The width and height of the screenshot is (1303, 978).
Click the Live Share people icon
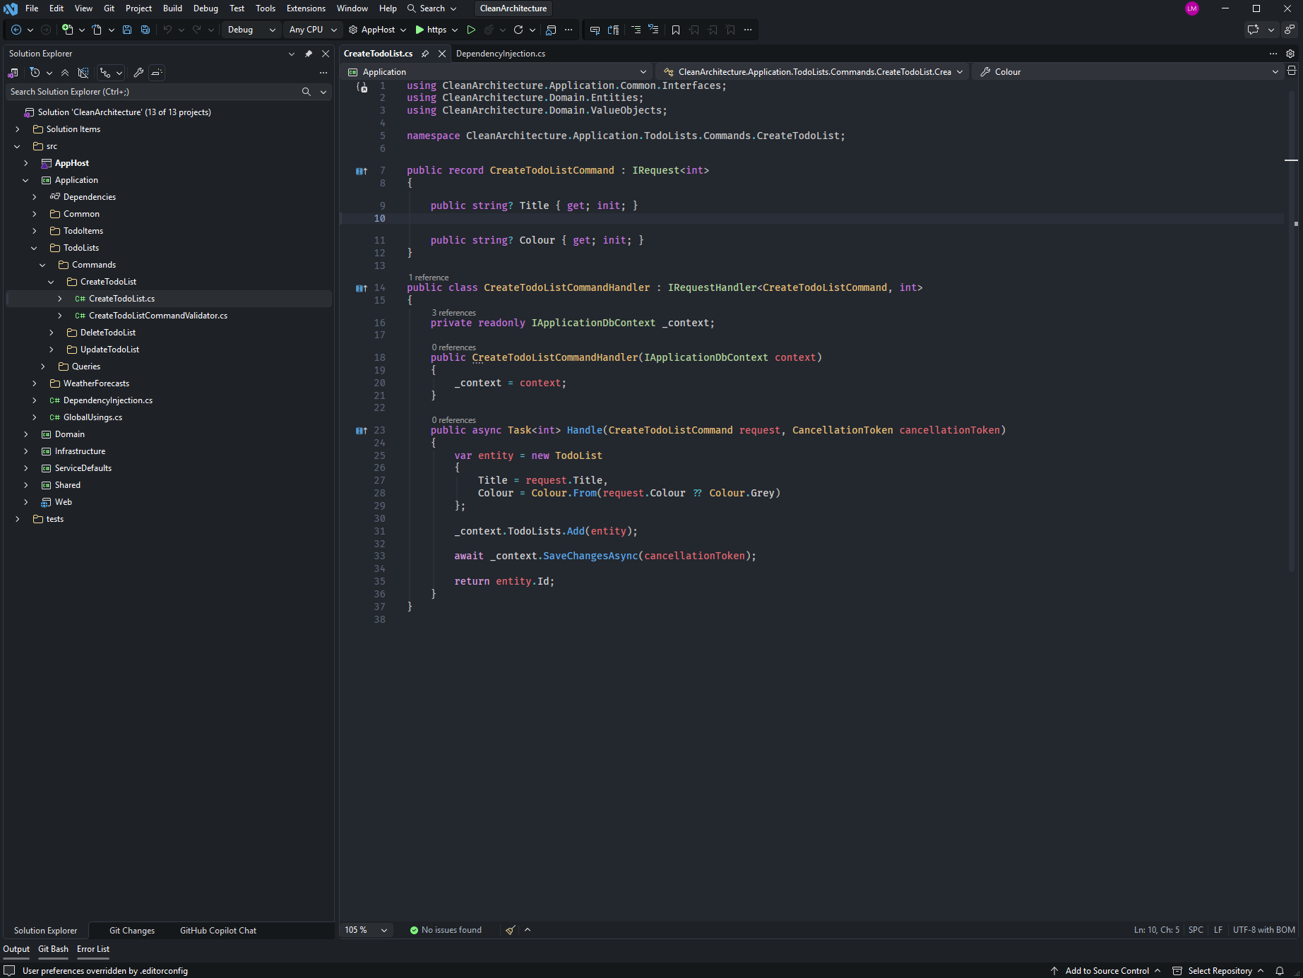click(1290, 30)
